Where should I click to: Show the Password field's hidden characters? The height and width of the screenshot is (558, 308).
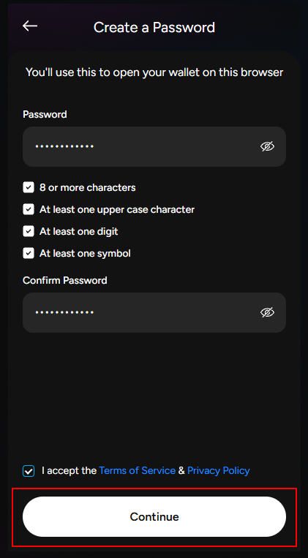(267, 146)
